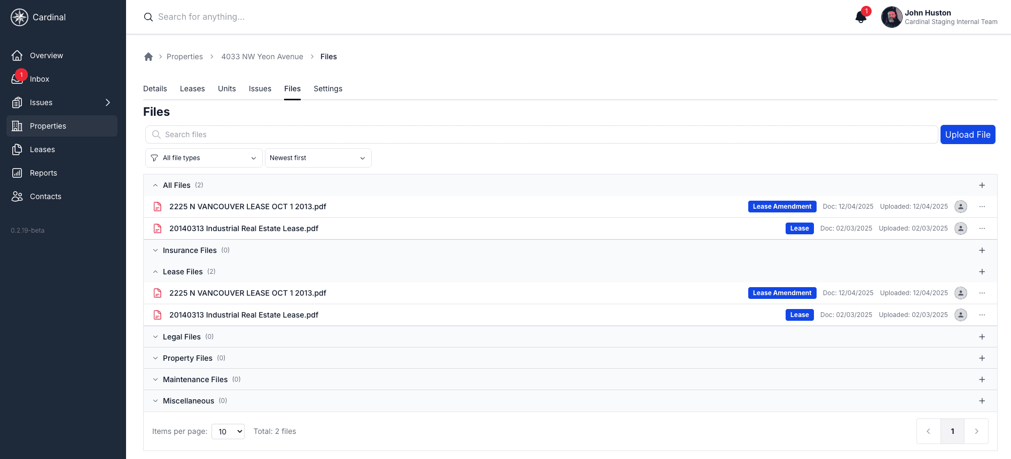Open the All file types filter dropdown
This screenshot has height=459, width=1011.
(204, 158)
